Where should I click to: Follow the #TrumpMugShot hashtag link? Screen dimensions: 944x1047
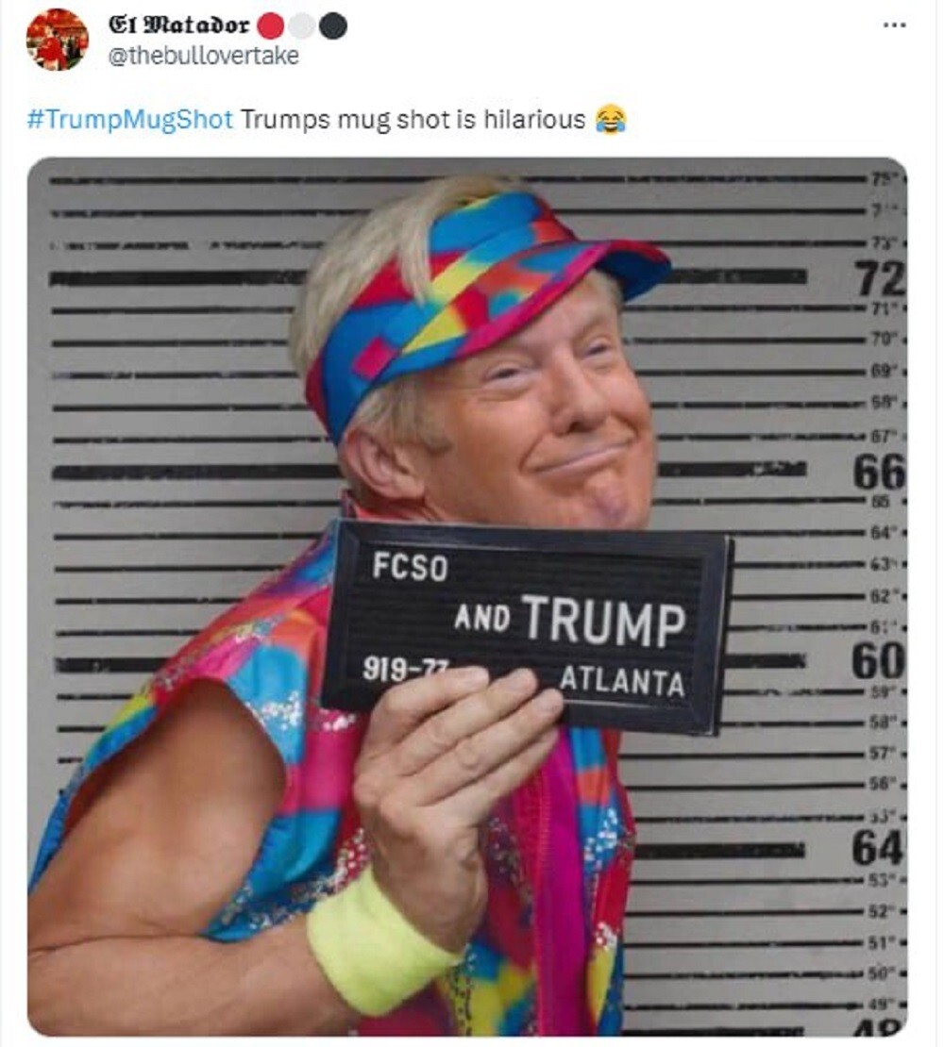[x=130, y=120]
